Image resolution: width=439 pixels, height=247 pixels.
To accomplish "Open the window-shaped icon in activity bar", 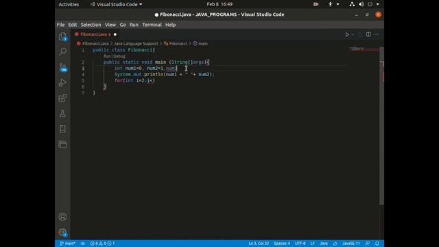I will tap(62, 145).
